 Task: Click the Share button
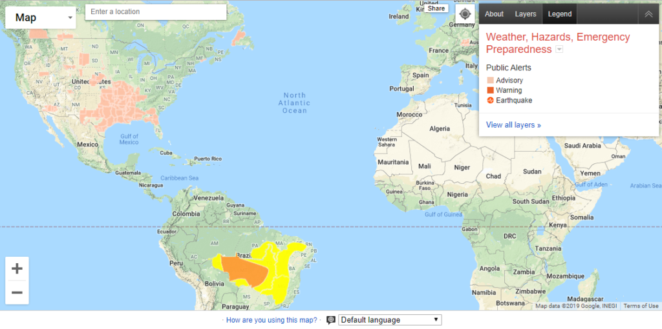(436, 8)
